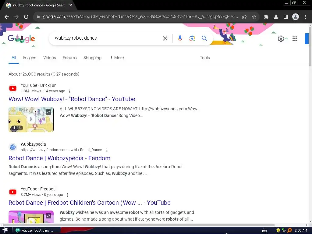Viewport: 312px width, 234px height.
Task: Reload the current page
Action: pyautogui.click(x=26, y=17)
